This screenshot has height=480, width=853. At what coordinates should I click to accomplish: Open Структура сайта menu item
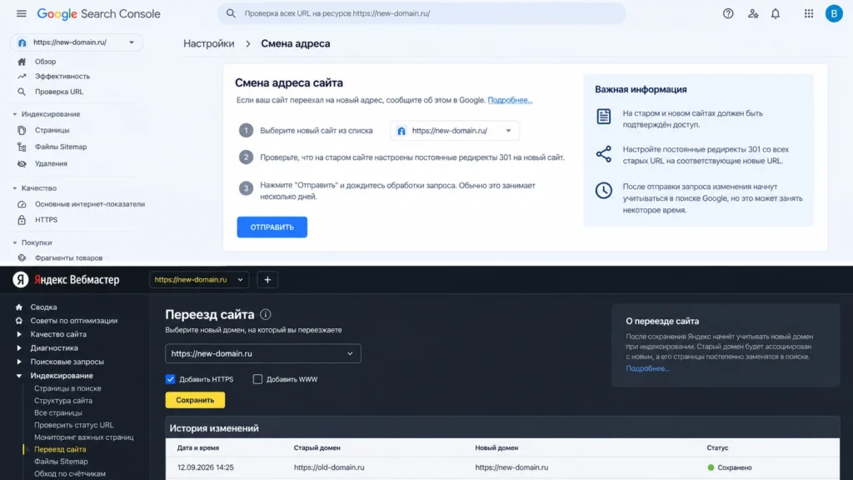(x=63, y=401)
